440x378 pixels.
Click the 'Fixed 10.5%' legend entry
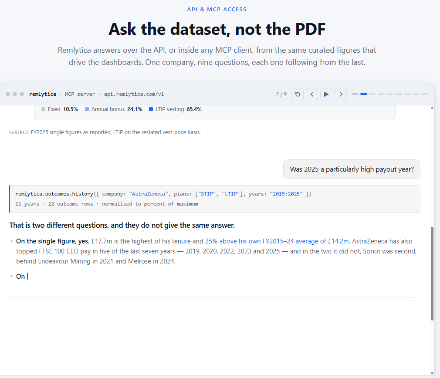pos(60,109)
